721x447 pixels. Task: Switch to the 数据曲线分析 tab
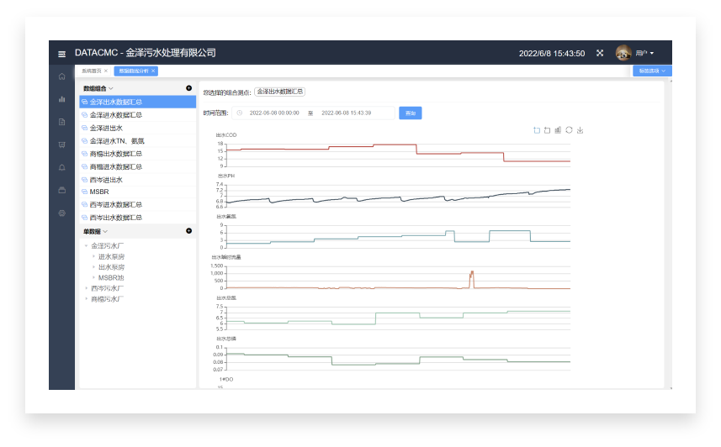pos(134,71)
